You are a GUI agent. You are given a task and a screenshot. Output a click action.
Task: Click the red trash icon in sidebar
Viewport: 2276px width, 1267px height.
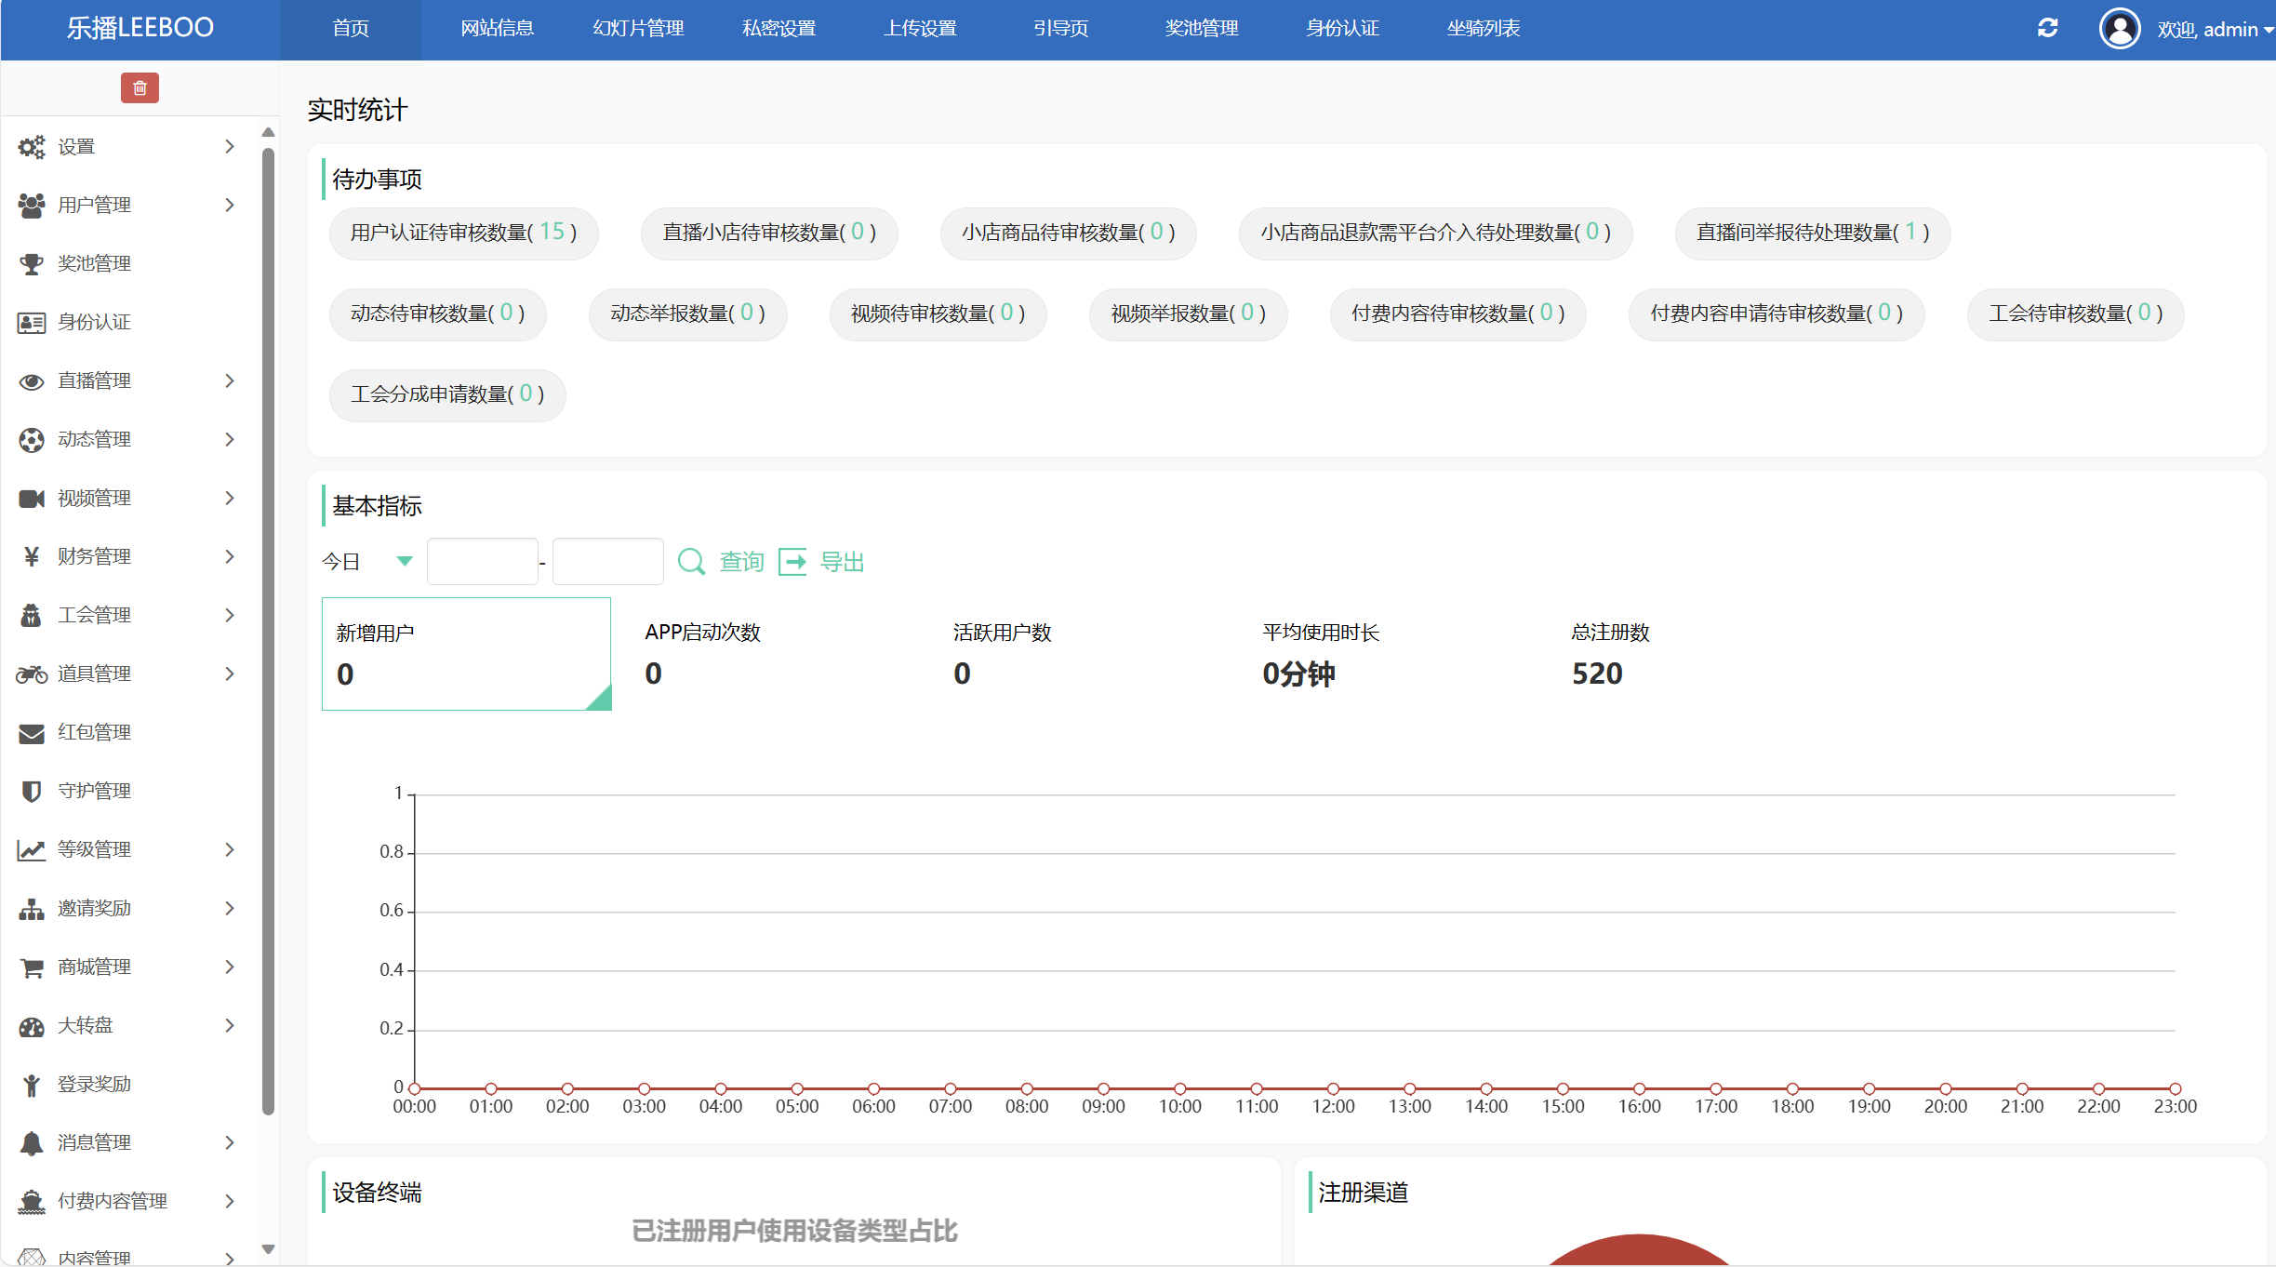140,88
